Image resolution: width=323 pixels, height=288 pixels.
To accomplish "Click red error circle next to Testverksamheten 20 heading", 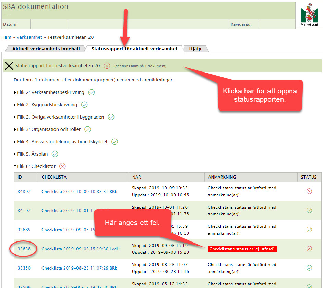I will 107,66.
